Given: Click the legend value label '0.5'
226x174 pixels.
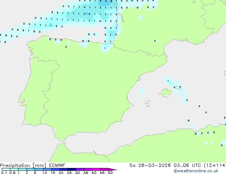Looking at the screenshot, I should click(x=12, y=173).
